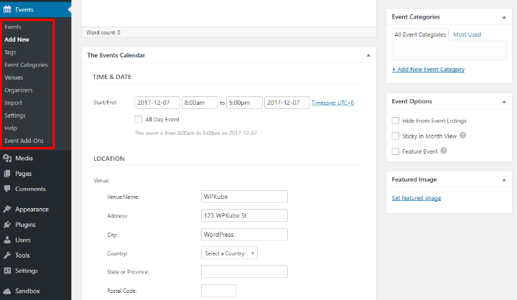Click the Users person icon
Image resolution: width=517 pixels, height=300 pixels.
coord(7,240)
